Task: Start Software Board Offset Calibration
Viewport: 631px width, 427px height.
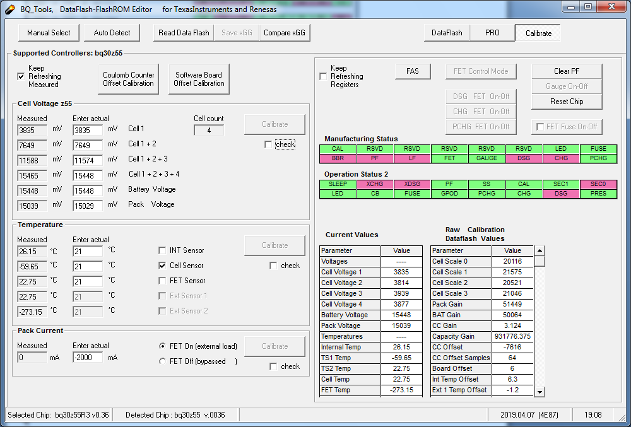Action: [x=199, y=79]
